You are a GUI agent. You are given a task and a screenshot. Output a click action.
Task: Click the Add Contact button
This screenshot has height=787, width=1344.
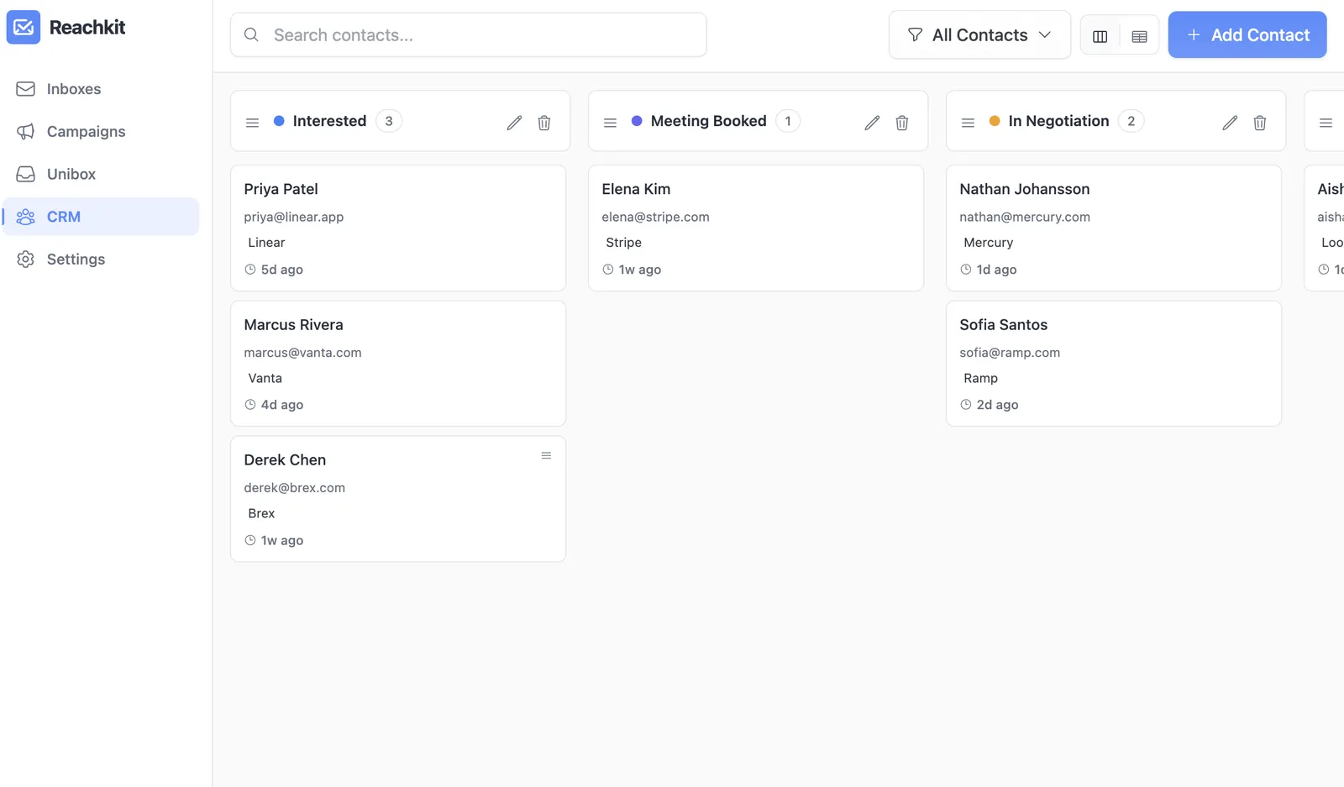[1247, 35]
